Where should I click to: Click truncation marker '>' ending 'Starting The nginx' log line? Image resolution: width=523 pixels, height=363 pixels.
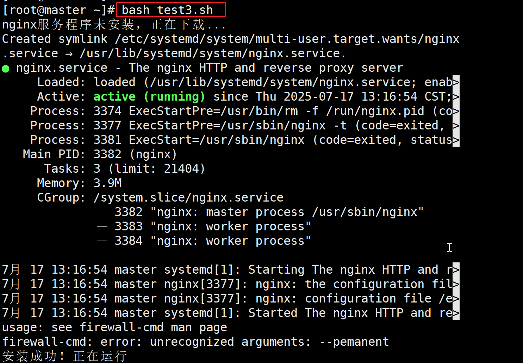point(456,270)
